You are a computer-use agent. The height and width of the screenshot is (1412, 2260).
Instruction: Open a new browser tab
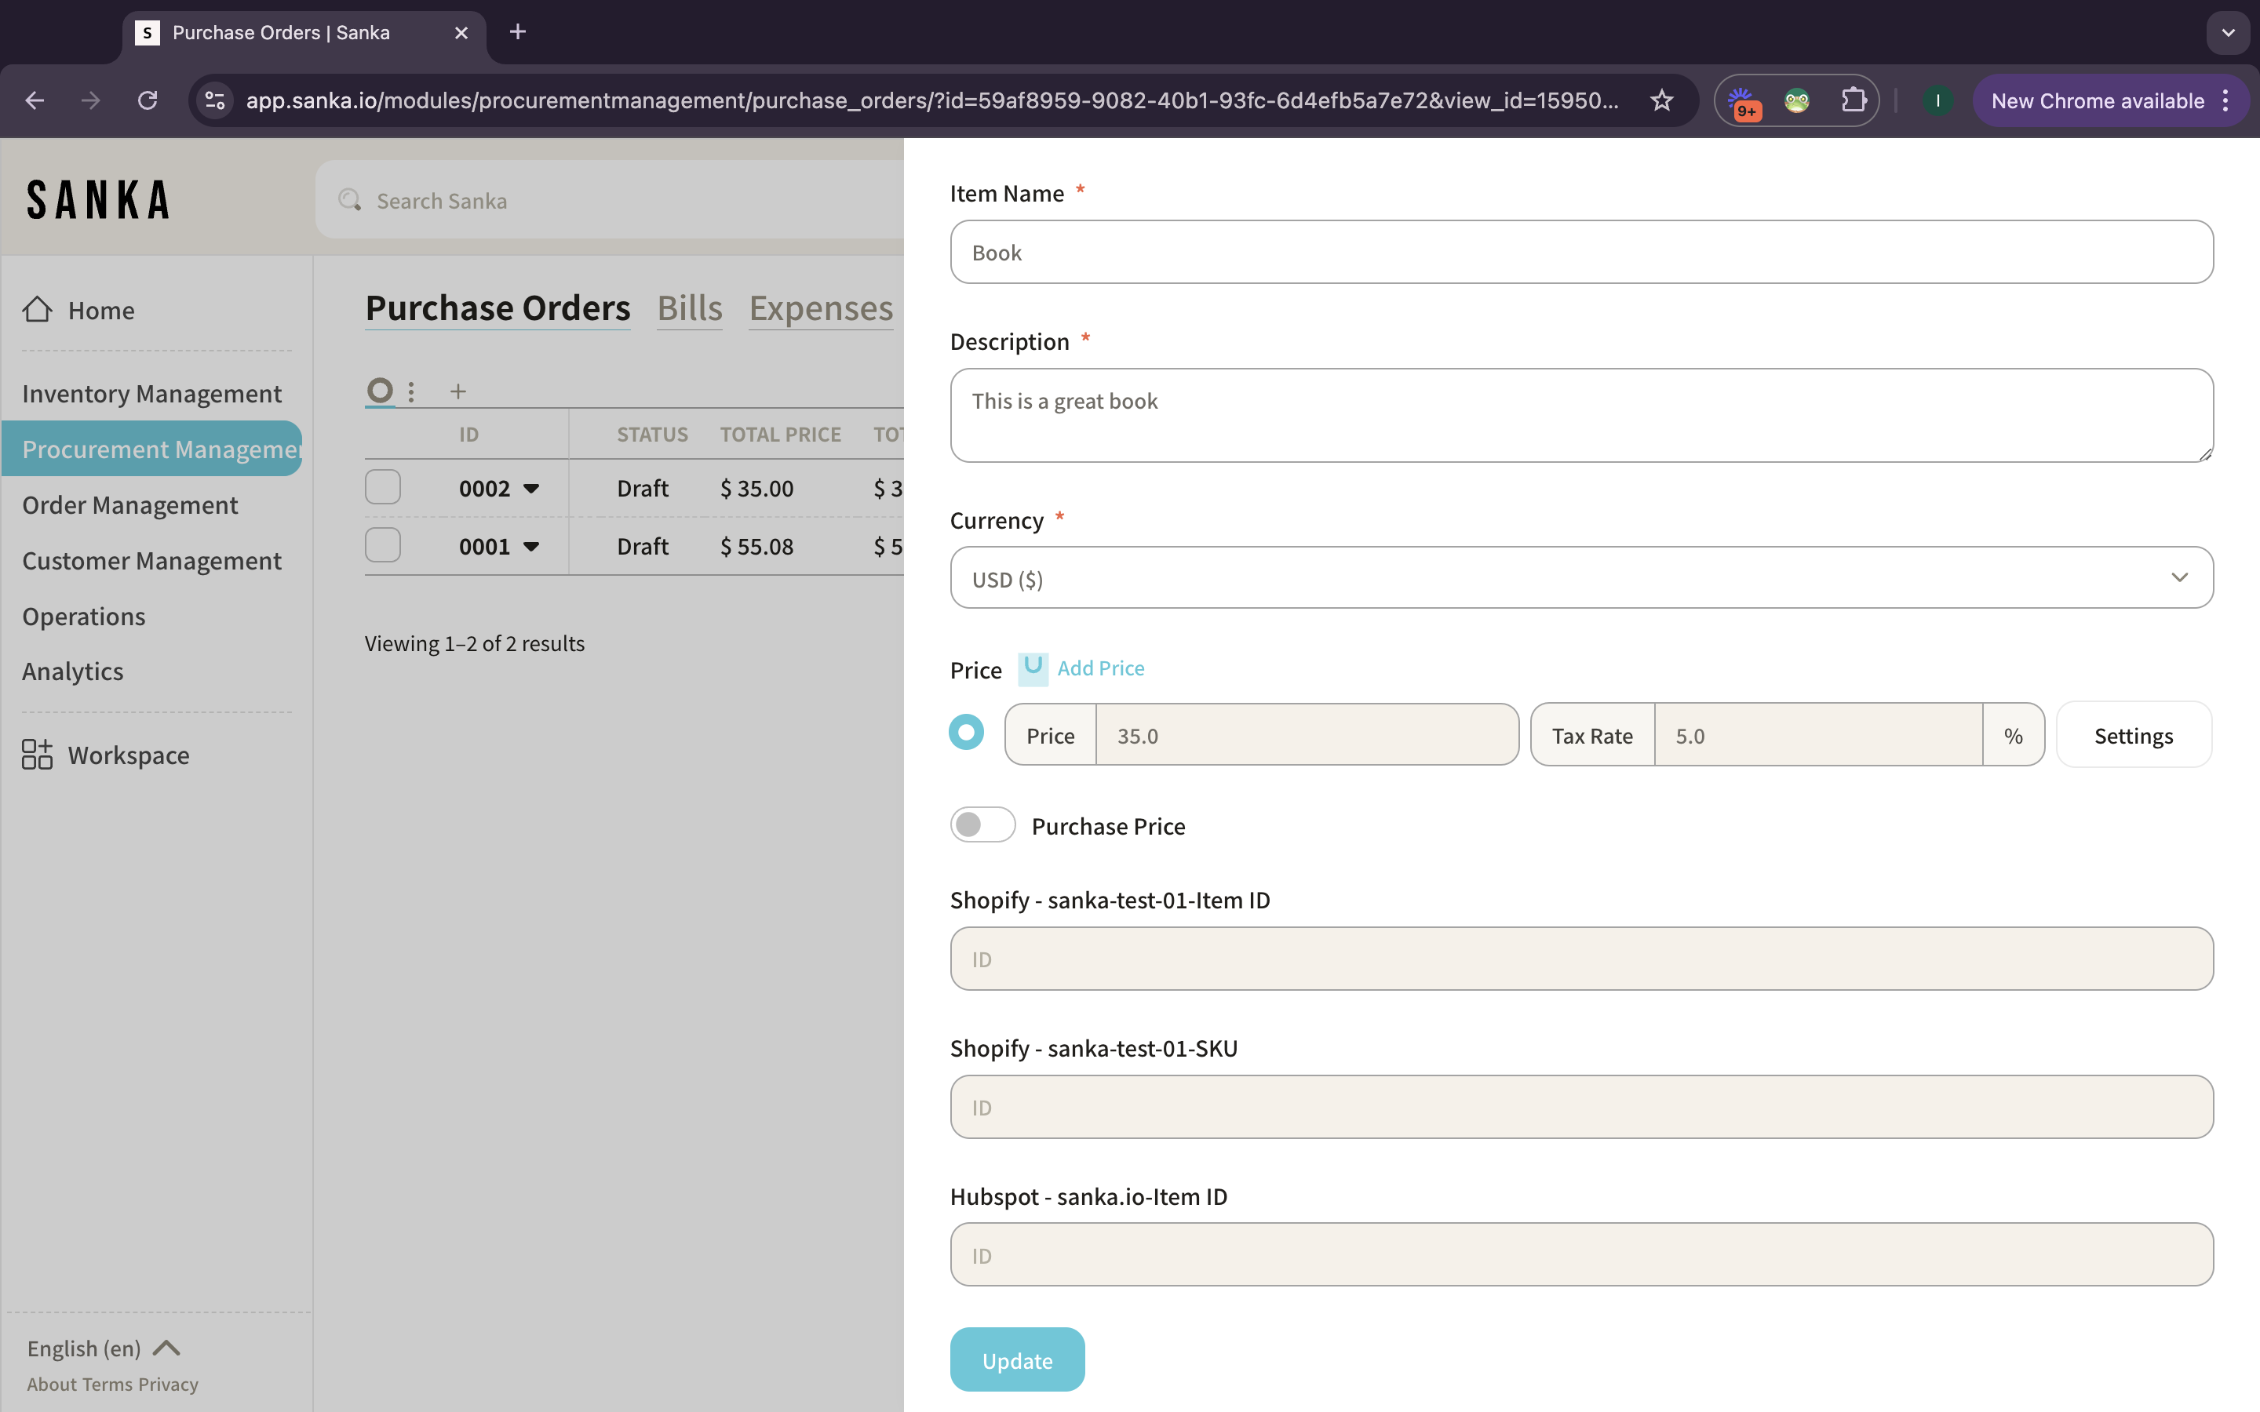517,33
